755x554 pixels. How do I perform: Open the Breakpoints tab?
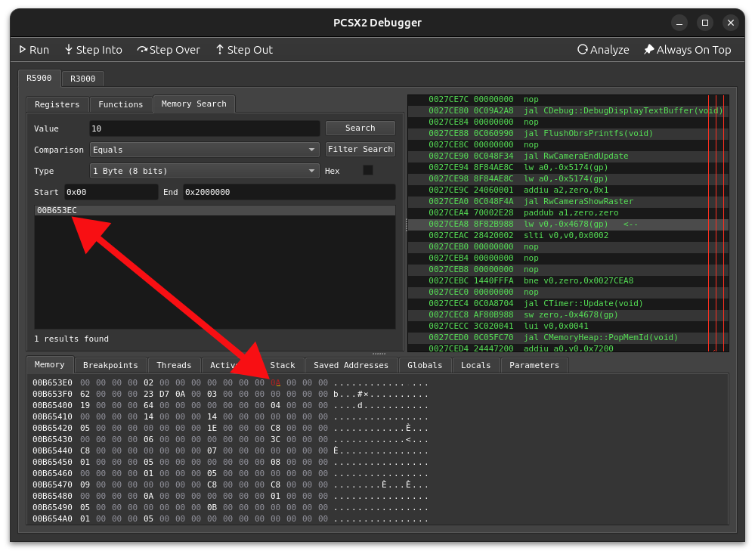click(x=110, y=365)
